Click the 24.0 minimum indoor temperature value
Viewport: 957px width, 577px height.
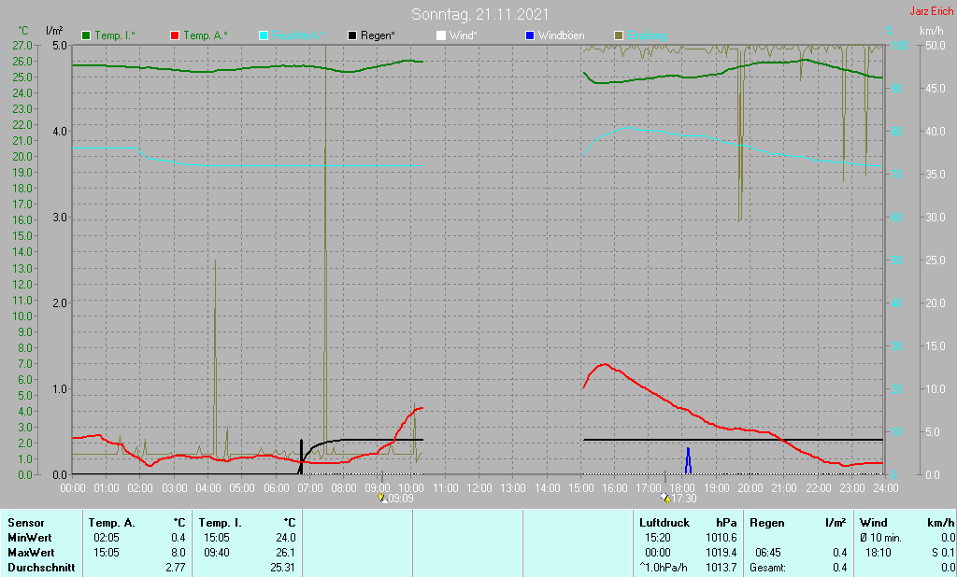286,538
